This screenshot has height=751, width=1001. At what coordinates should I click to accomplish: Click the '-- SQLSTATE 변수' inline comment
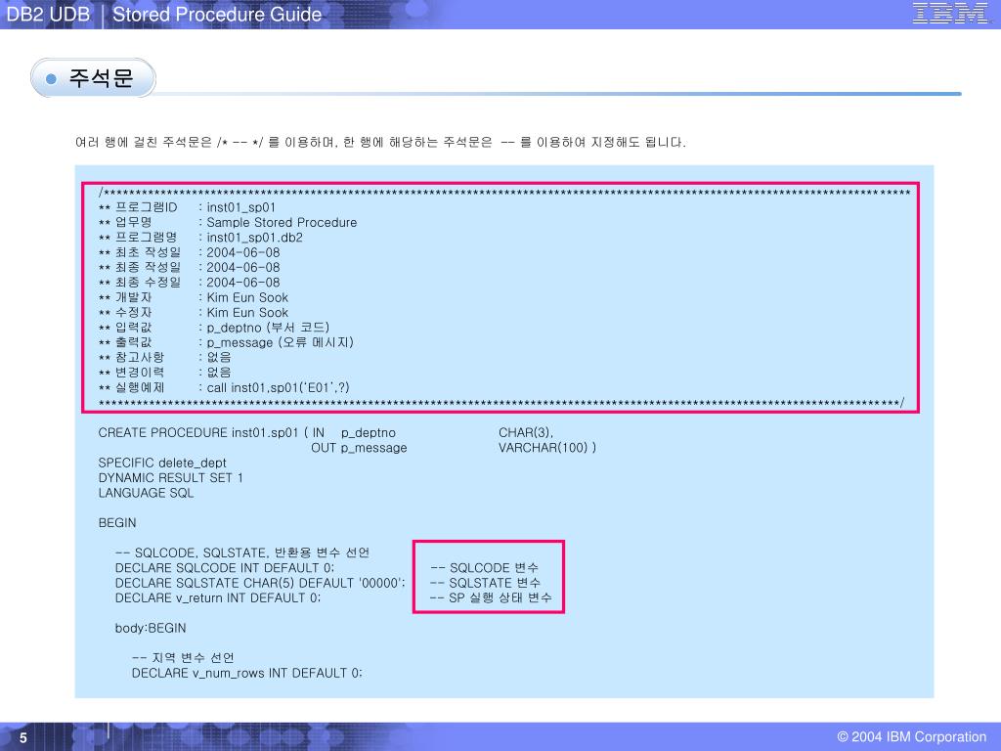point(485,583)
